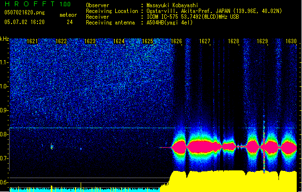
Task: Click the observer name Masayuki Kobayashi
Action: coord(172,5)
